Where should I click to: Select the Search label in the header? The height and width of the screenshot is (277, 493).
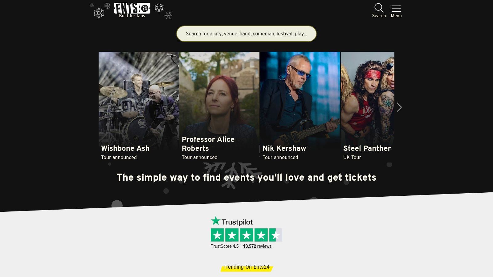(379, 16)
